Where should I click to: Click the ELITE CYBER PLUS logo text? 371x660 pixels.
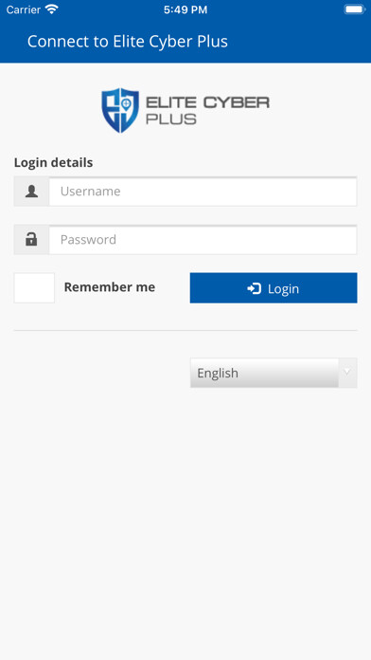tap(207, 111)
